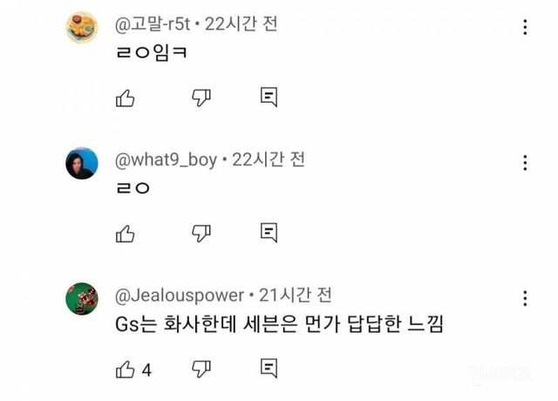Viewport: 558px width, 401px height.
Task: Click the @what9_boy profile avatar
Action: [82, 164]
